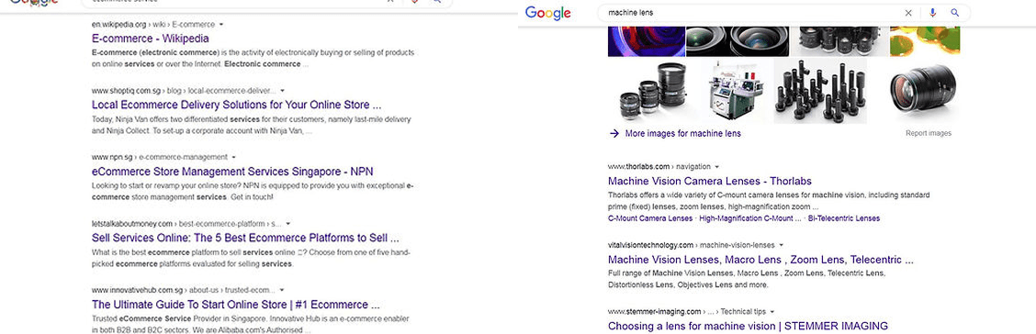Open Local Ecommerce Delivery Solutions result

point(236,105)
